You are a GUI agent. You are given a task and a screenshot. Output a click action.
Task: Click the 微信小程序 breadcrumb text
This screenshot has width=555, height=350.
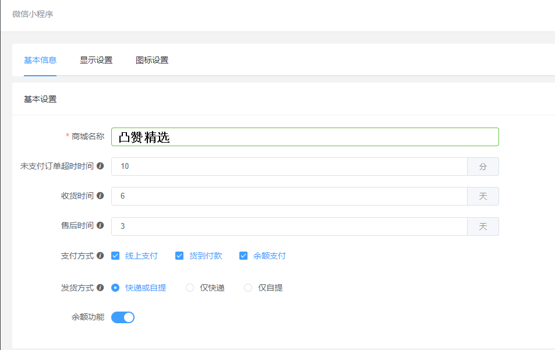tap(33, 14)
